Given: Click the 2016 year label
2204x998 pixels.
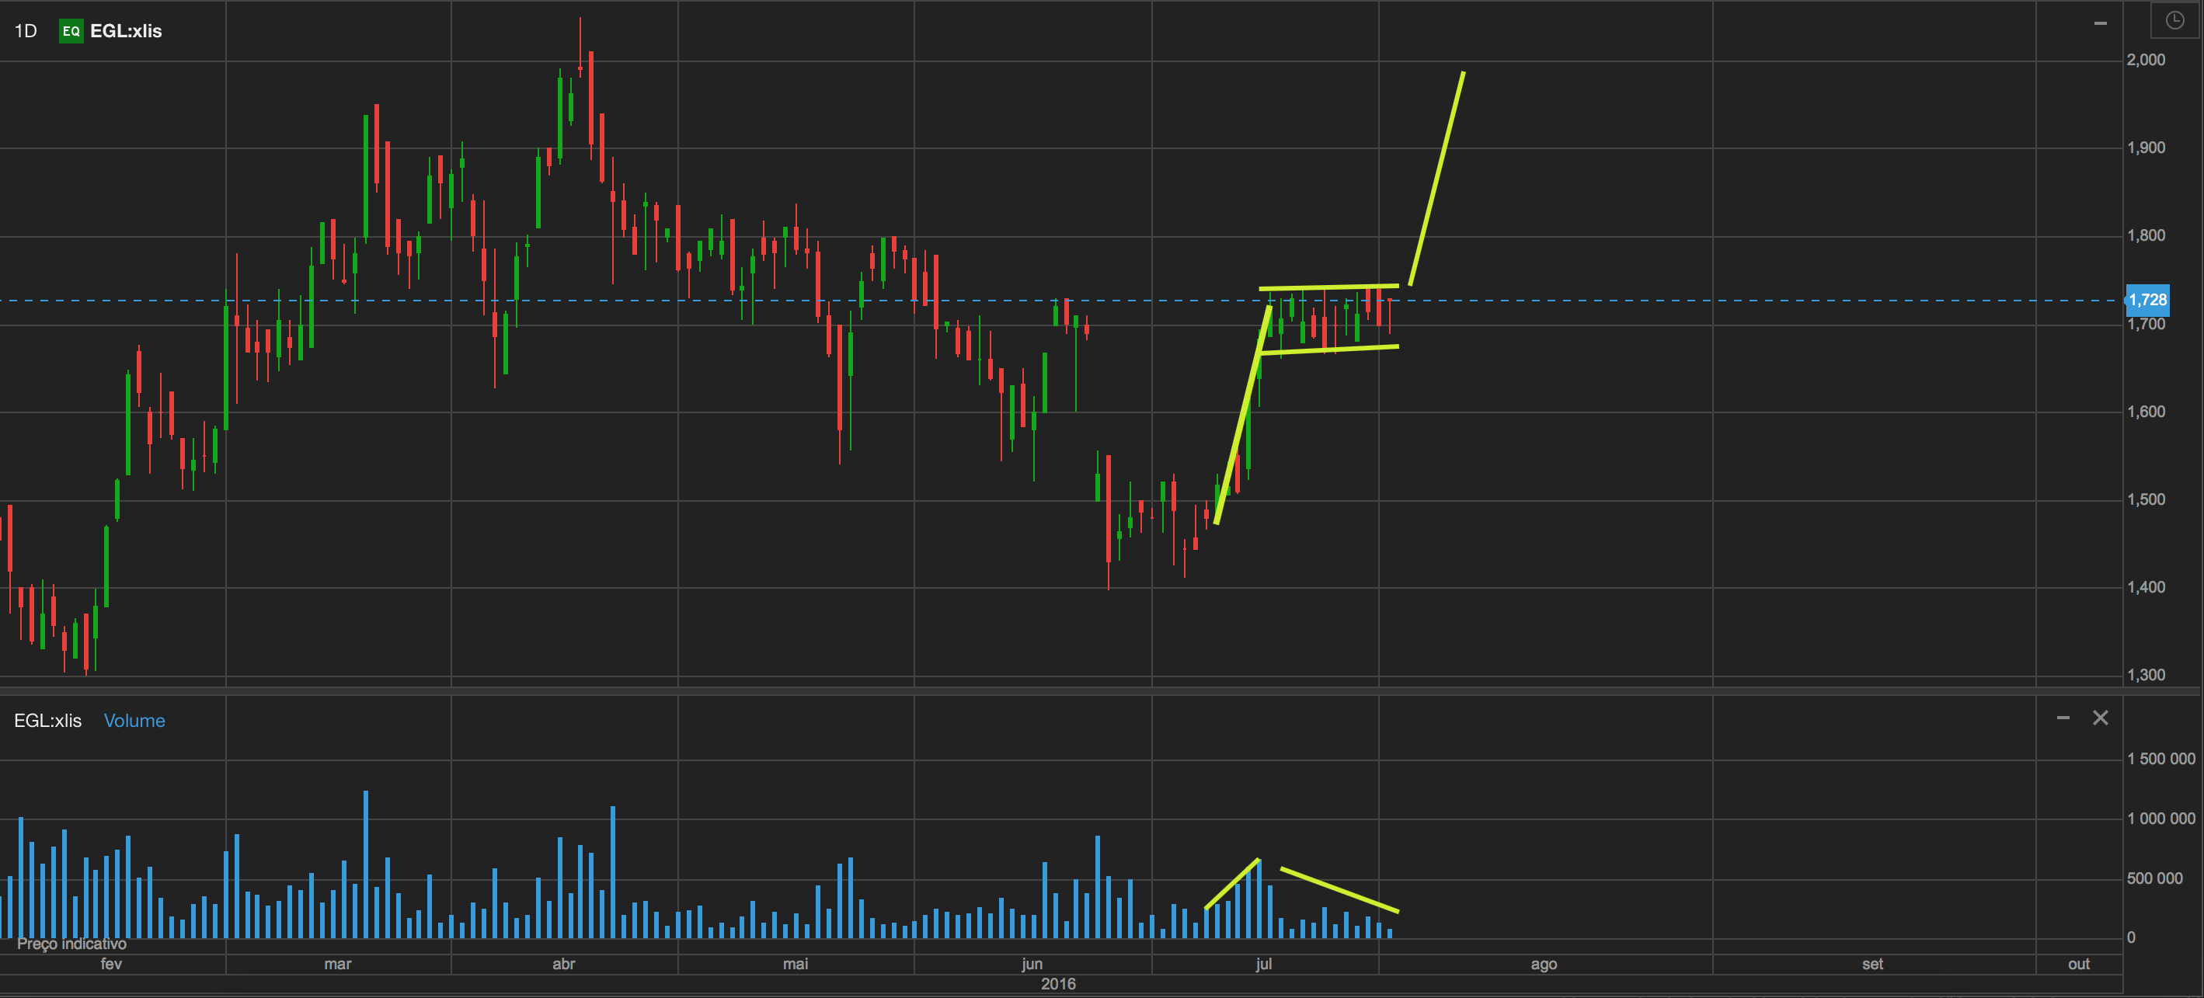Looking at the screenshot, I should tap(1058, 983).
